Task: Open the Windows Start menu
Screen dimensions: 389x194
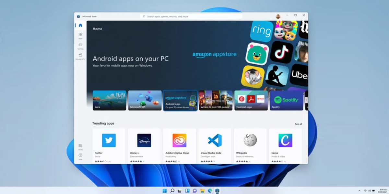Action: (x=165, y=190)
